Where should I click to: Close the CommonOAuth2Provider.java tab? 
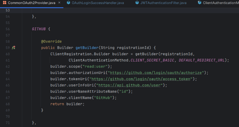[x=59, y=3]
